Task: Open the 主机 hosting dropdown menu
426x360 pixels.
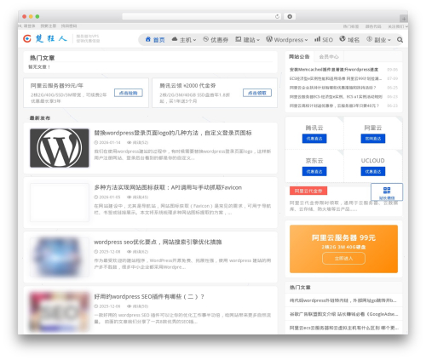Action: coord(184,40)
